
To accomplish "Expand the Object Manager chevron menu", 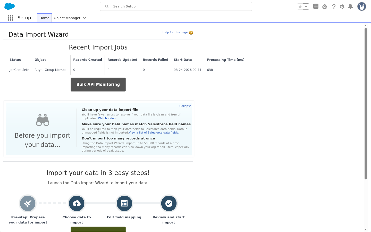I will coord(85,18).
